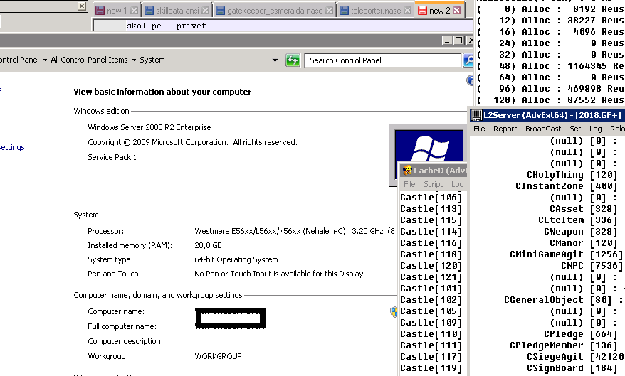Viewport: 625px width, 376px height.
Task: Select the Windows Server 2008 R2 Enterprise text
Action: tap(149, 127)
